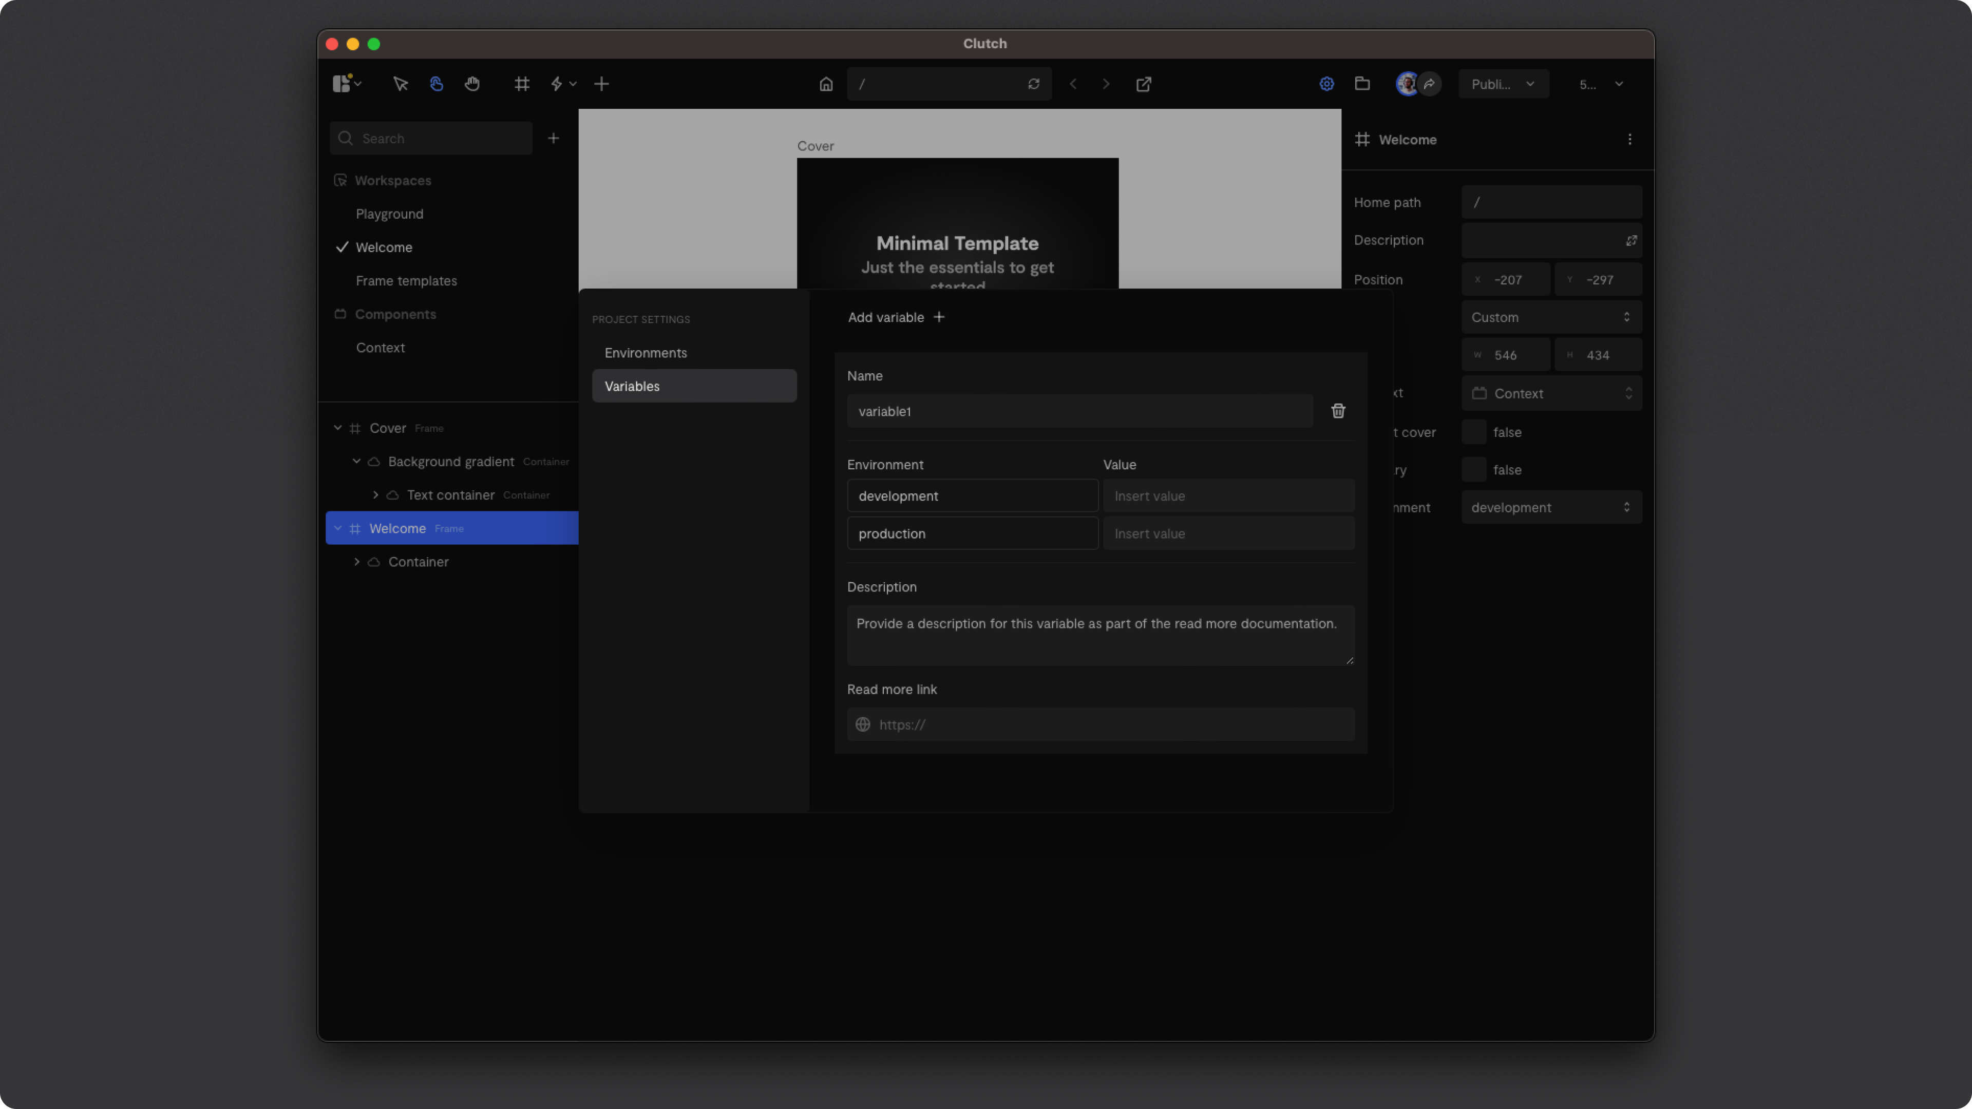Viewport: 1972px width, 1109px height.
Task: Select the Playground workspace
Action: click(390, 214)
